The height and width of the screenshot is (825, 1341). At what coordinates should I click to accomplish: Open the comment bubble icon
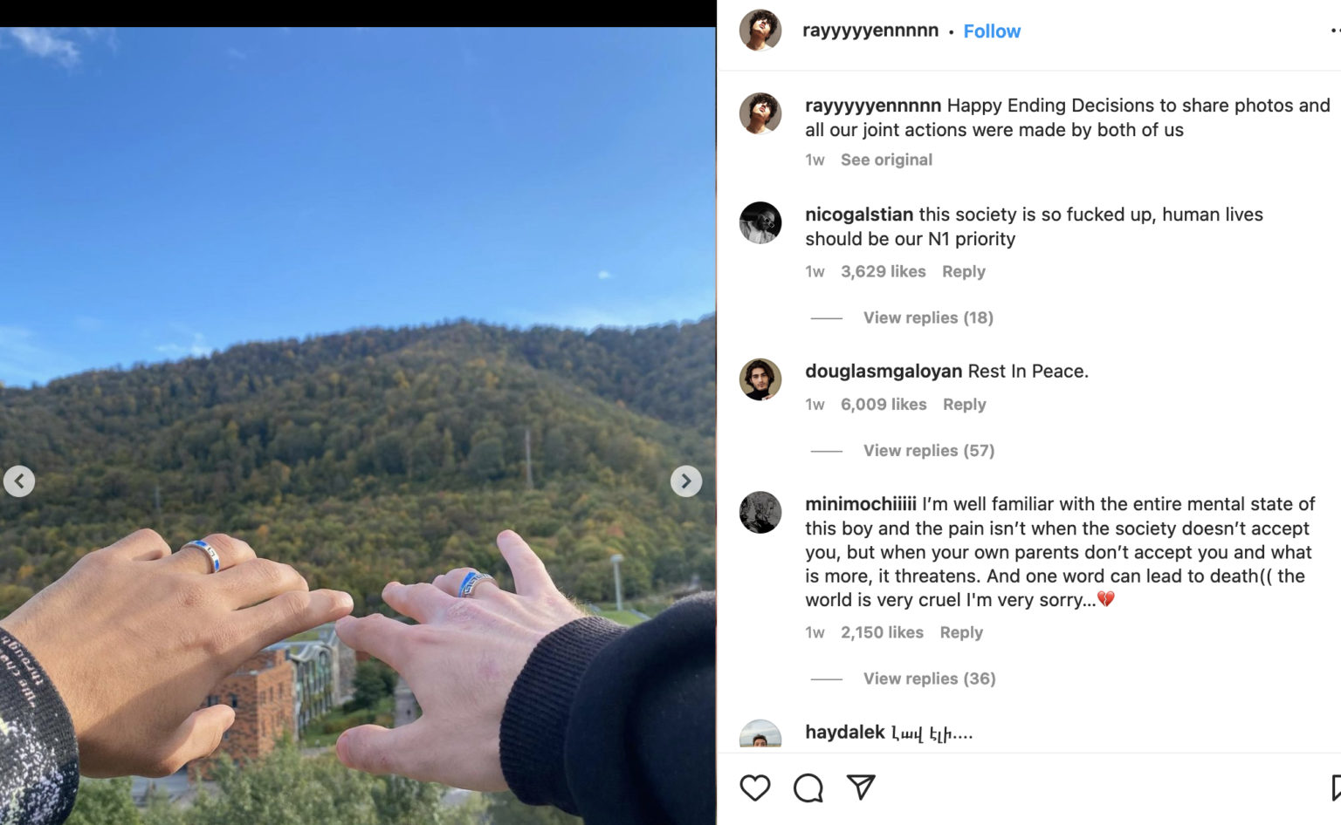click(x=808, y=787)
